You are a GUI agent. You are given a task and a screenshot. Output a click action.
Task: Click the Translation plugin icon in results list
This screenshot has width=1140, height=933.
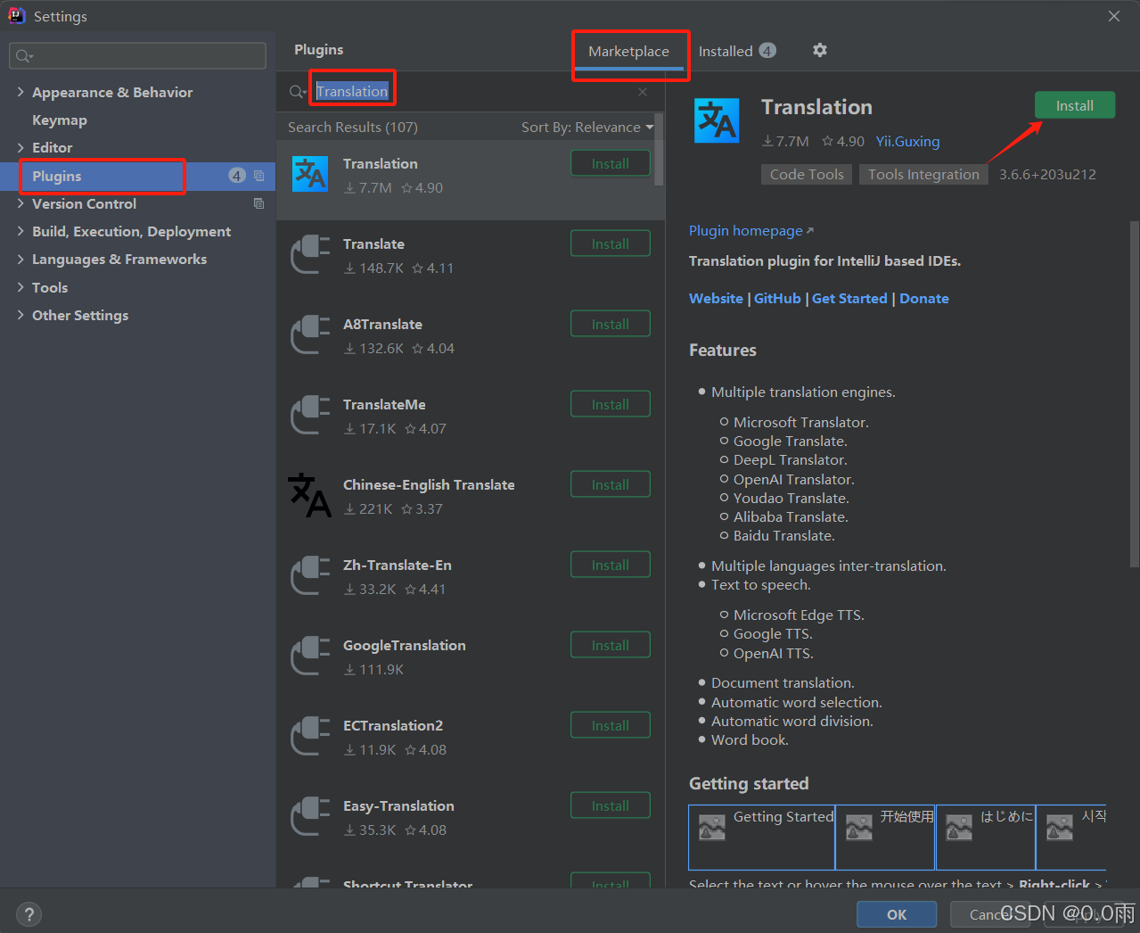click(310, 175)
